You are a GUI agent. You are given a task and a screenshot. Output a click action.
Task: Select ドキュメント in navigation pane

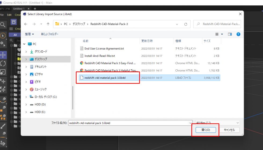click(x=41, y=67)
